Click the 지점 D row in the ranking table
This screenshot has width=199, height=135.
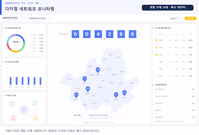pos(175,62)
